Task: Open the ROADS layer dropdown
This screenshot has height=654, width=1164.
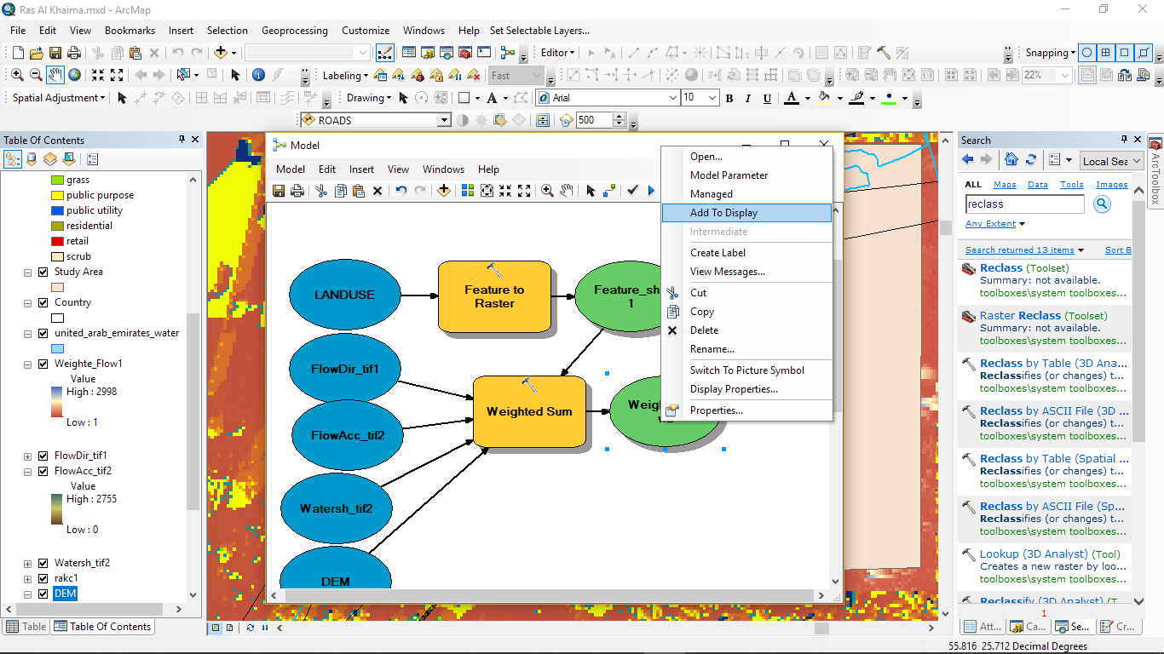Action: tap(444, 120)
